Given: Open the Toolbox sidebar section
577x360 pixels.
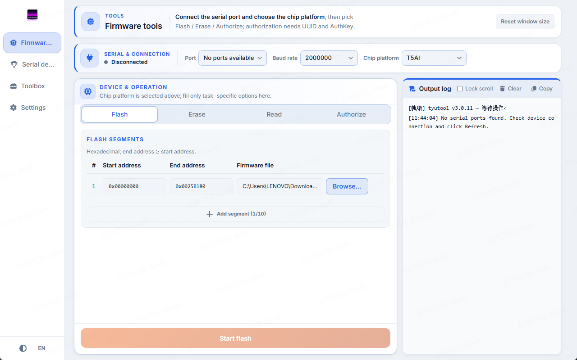Looking at the screenshot, I should coord(32,86).
